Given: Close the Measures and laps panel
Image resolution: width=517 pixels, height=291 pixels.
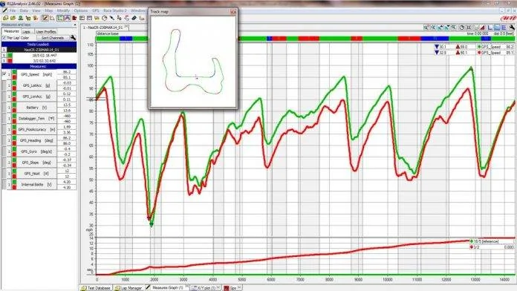Looking at the screenshot, I should click(74, 24).
